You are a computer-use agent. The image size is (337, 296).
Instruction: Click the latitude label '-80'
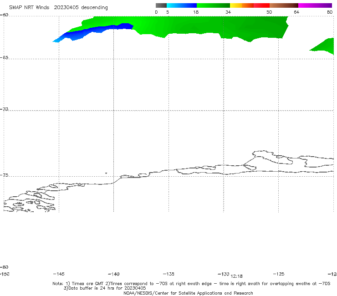pos(4,267)
